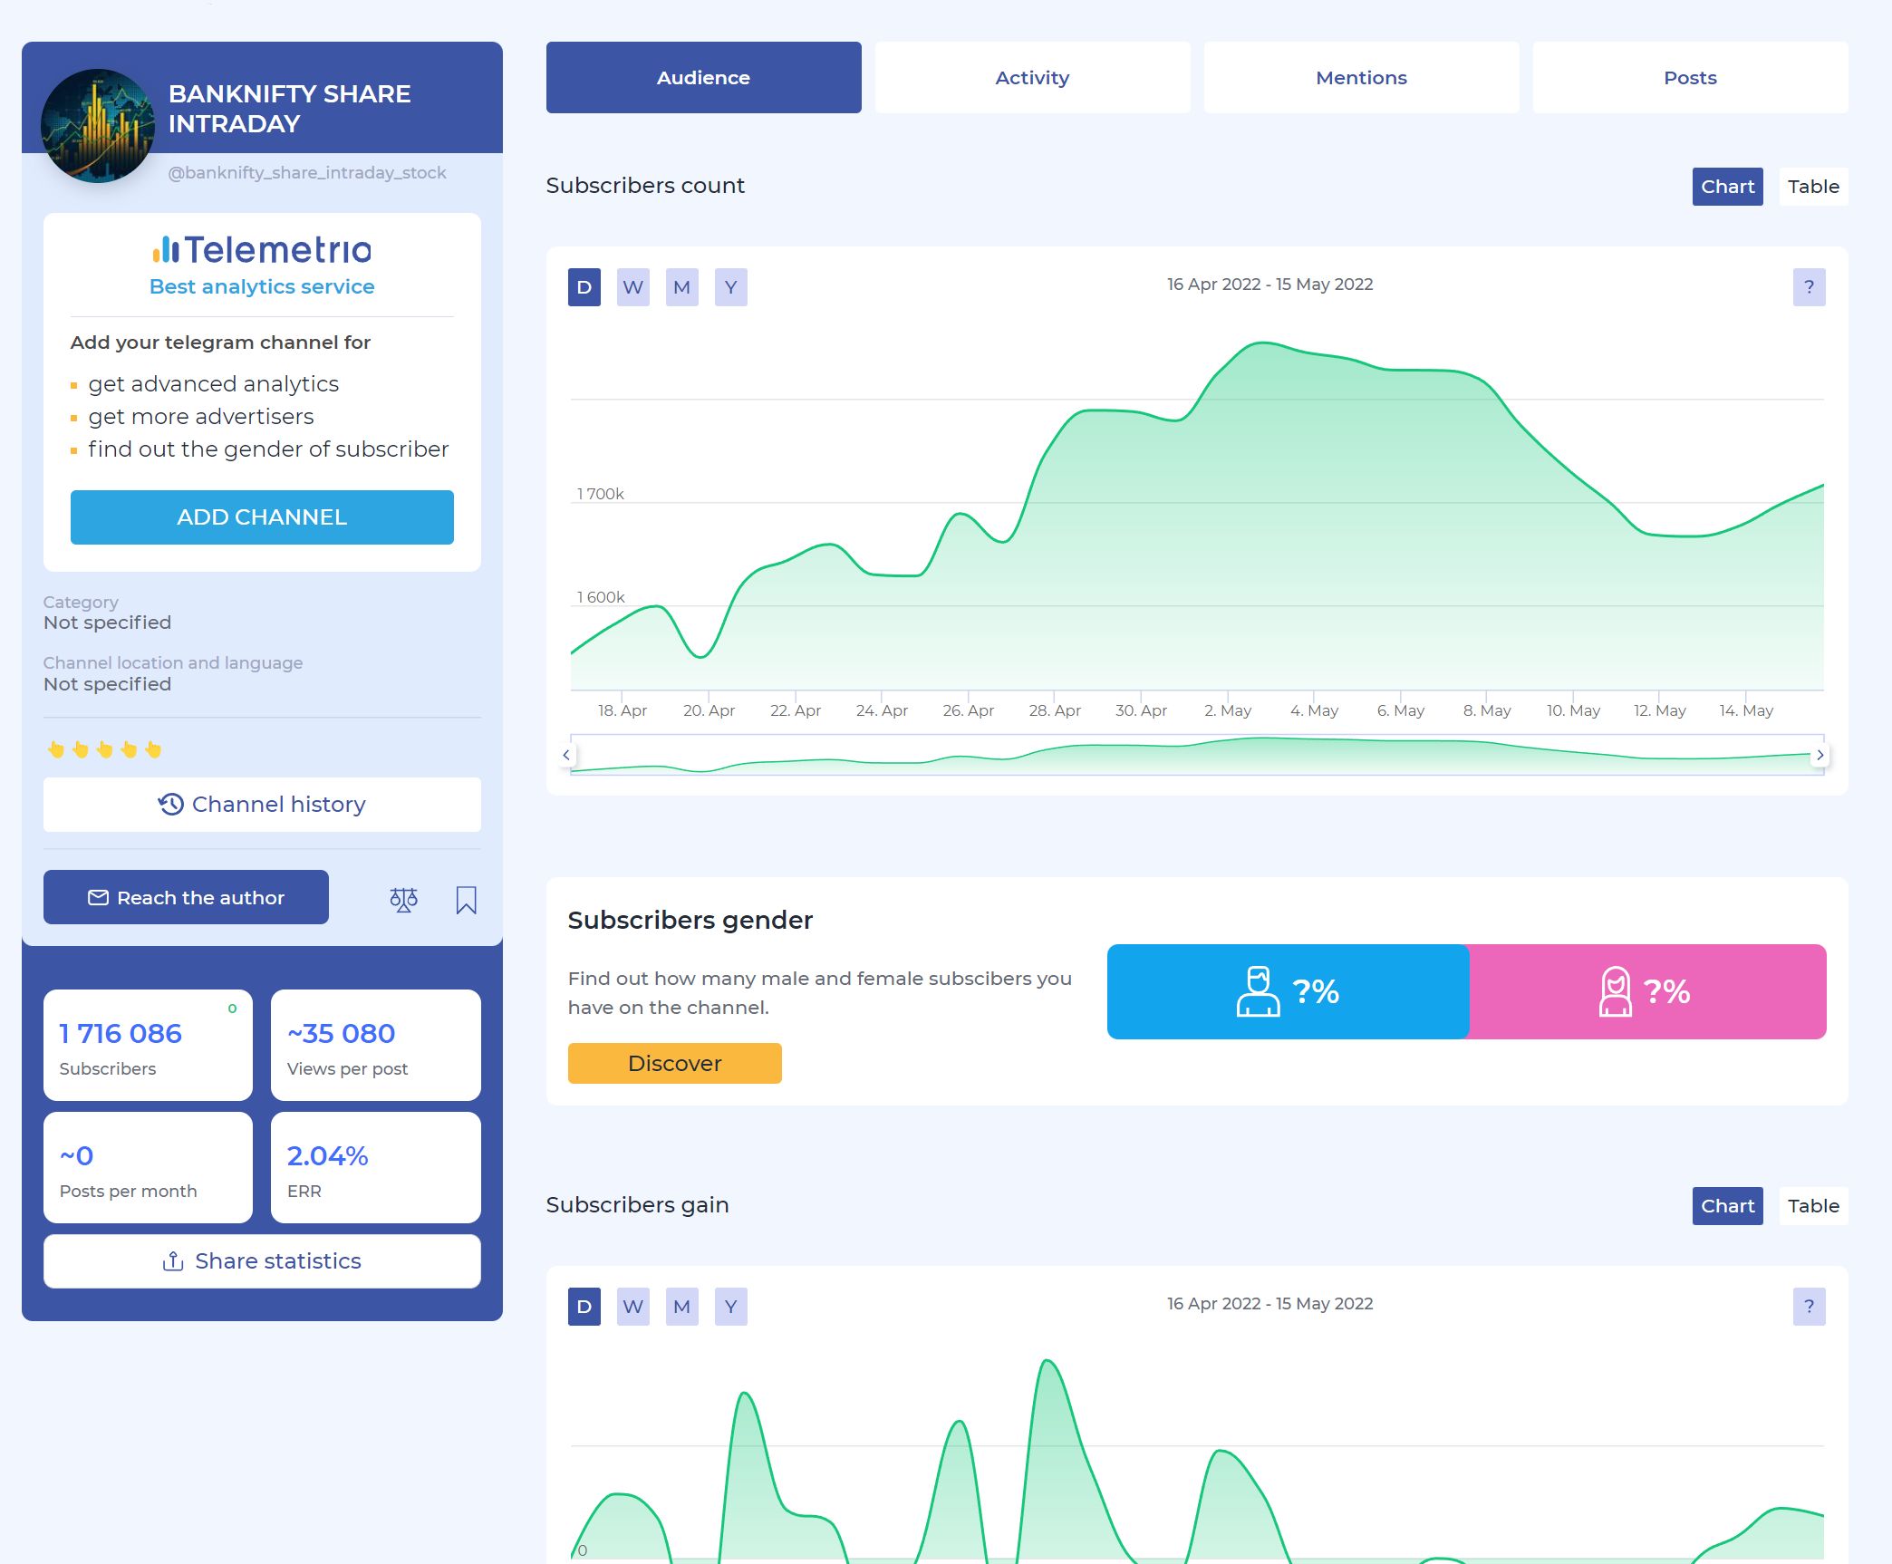This screenshot has width=1892, height=1564.
Task: Click the female gender percentage icon
Action: (x=1614, y=991)
